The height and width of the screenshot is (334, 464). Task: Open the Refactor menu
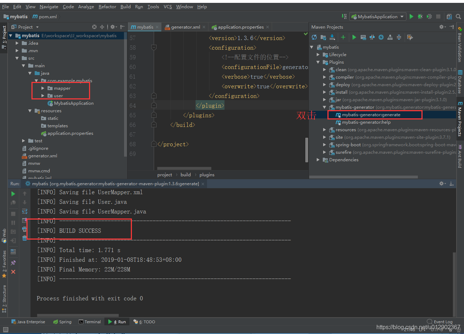point(107,6)
